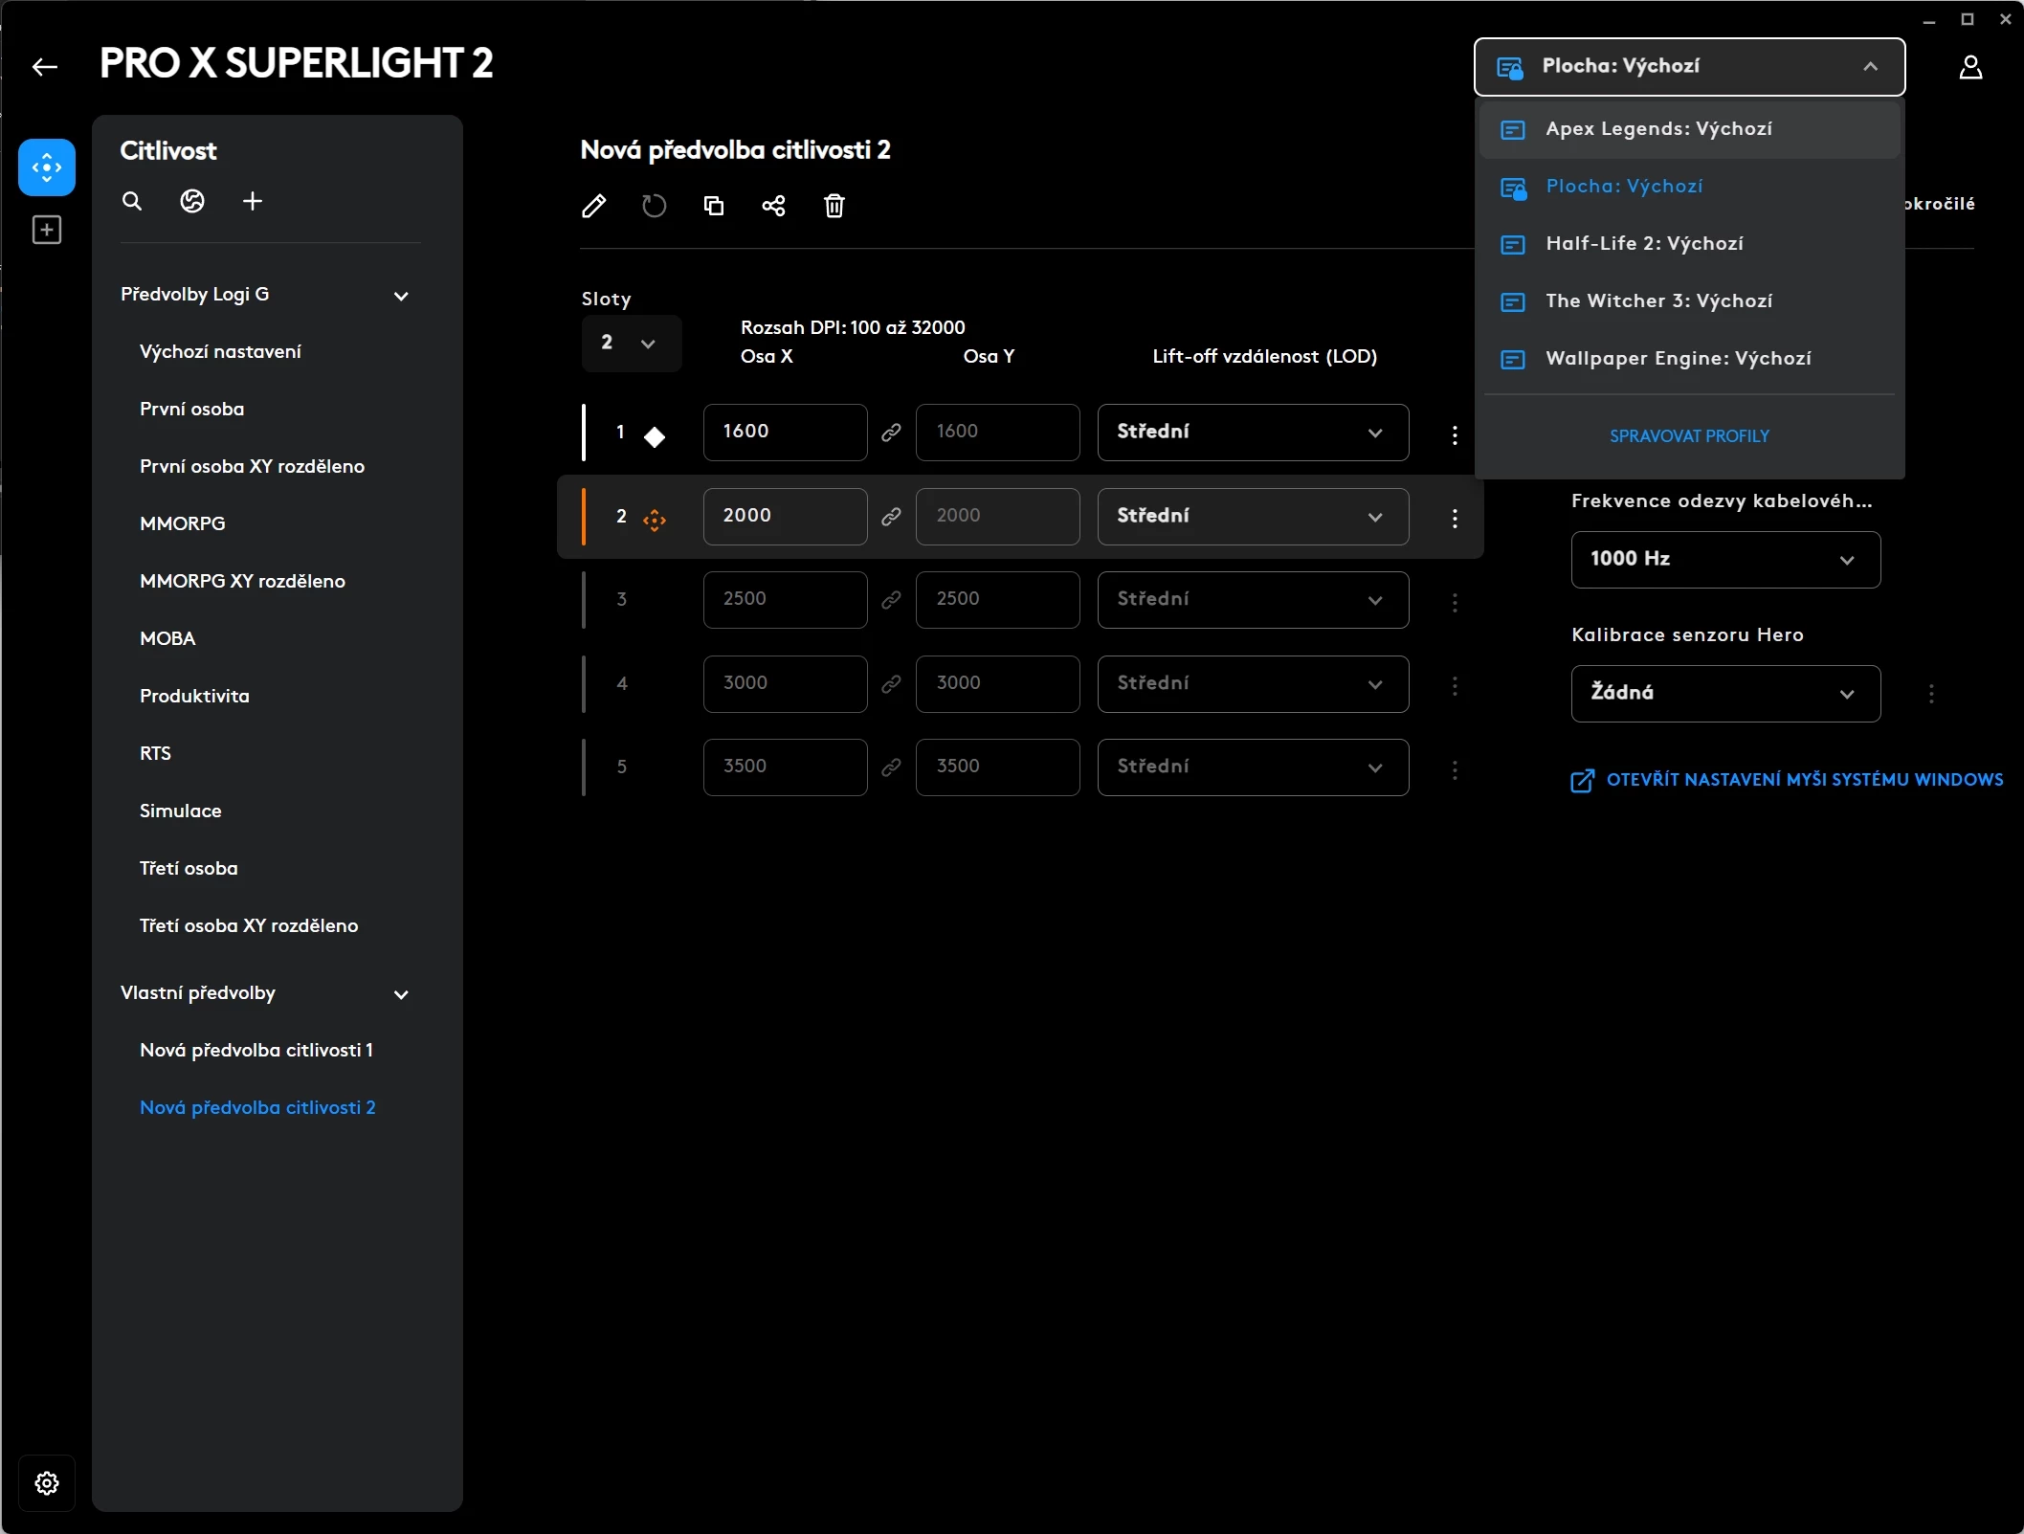Open more options for slot 4
The height and width of the screenshot is (1534, 2024).
point(1455,685)
